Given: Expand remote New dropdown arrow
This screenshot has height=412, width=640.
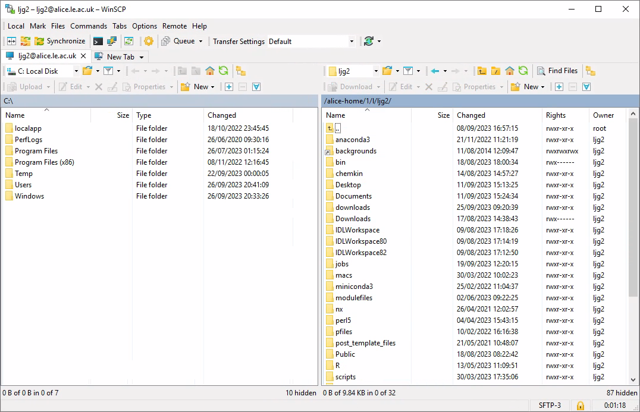Looking at the screenshot, I should (x=543, y=87).
